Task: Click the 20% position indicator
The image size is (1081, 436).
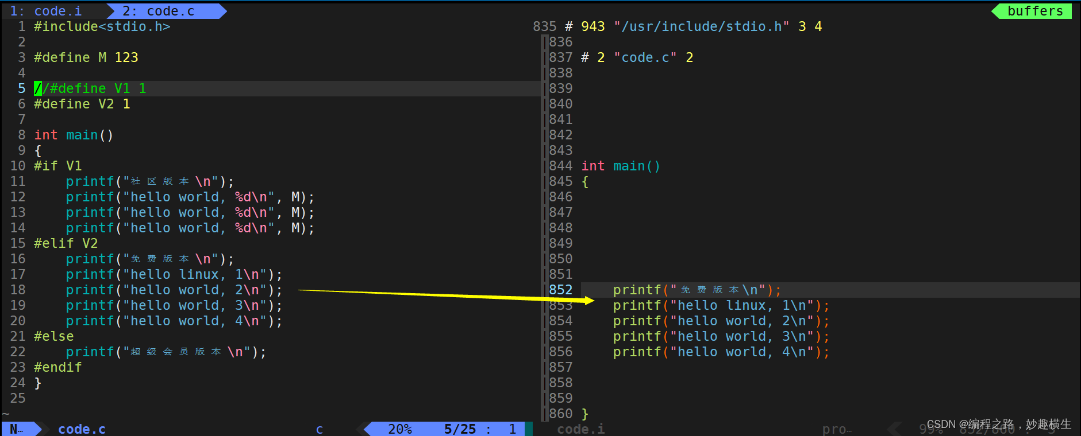Action: pyautogui.click(x=400, y=429)
